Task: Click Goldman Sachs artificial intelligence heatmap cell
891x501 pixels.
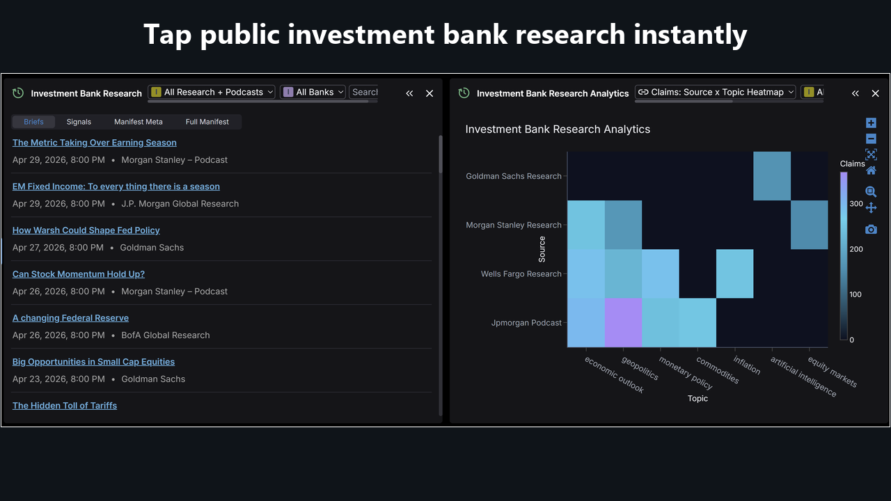Action: coord(772,176)
